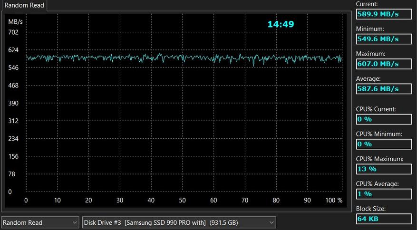Click the 156 mark on the vertical axis
This screenshot has width=417, height=230.
pos(13,156)
